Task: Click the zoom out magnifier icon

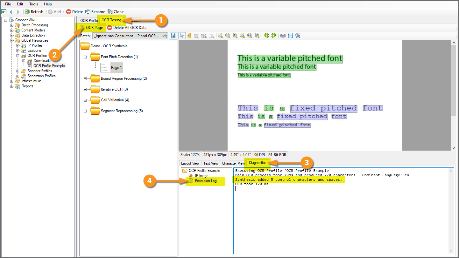Action: point(228,36)
